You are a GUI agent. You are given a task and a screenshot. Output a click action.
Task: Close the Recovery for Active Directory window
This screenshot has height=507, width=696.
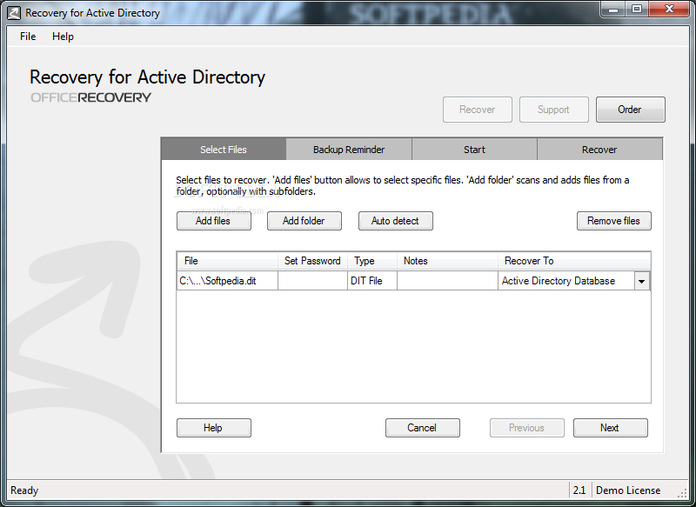click(x=670, y=10)
